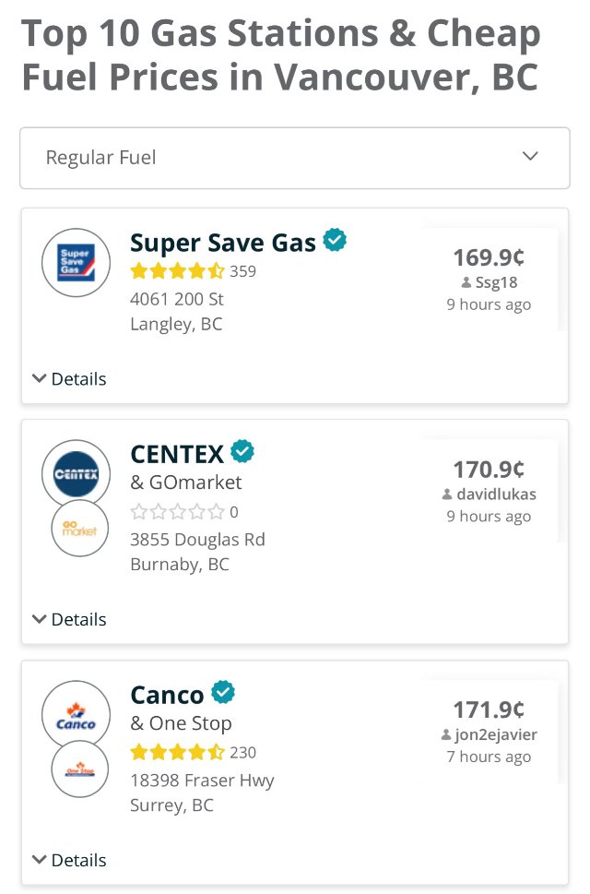Click the GOmarket logo icon

78,529
